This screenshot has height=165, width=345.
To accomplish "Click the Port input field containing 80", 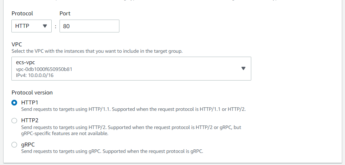I will [x=89, y=26].
